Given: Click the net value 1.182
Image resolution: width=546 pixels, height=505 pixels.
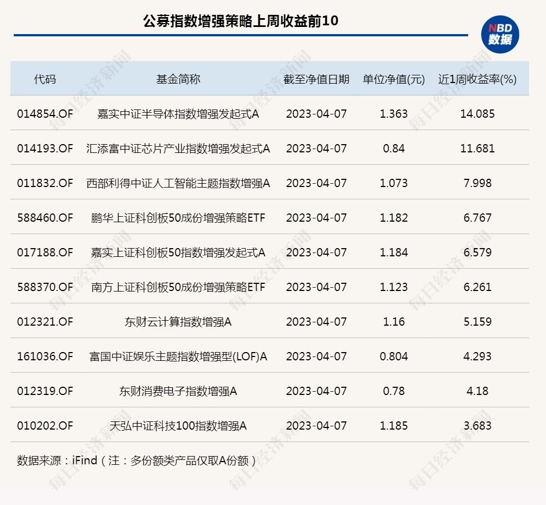Looking at the screenshot, I should tap(394, 218).
